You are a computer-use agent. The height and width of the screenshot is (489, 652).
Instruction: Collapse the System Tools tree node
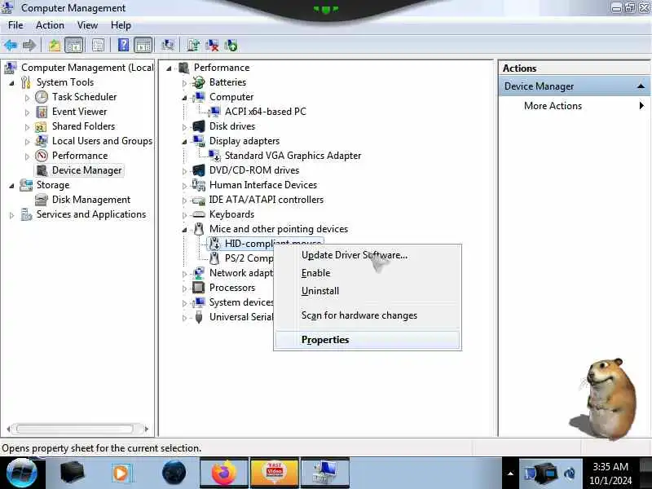click(x=11, y=83)
